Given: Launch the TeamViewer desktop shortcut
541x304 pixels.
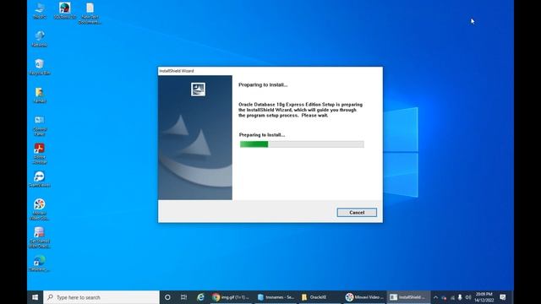Looking at the screenshot, I should [40, 179].
